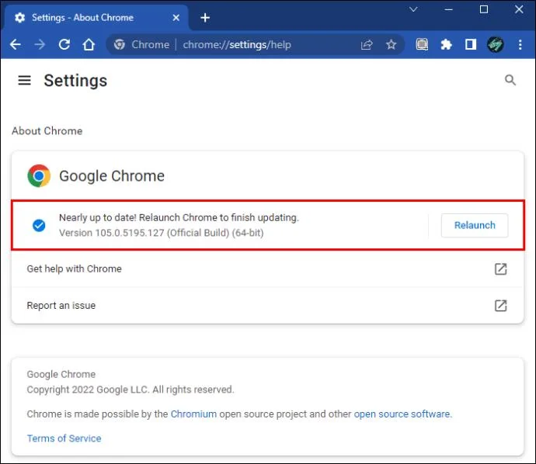The height and width of the screenshot is (464, 536).
Task: Open Report an issue
Action: [x=267, y=306]
